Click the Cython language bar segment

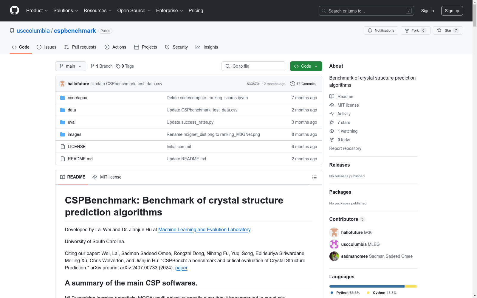tap(411, 286)
